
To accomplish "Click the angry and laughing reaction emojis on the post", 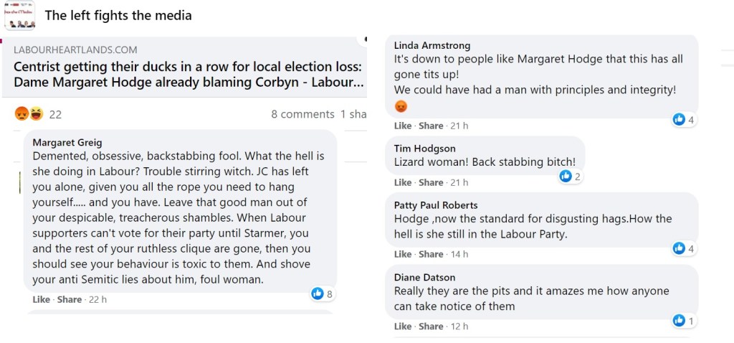I will (29, 113).
